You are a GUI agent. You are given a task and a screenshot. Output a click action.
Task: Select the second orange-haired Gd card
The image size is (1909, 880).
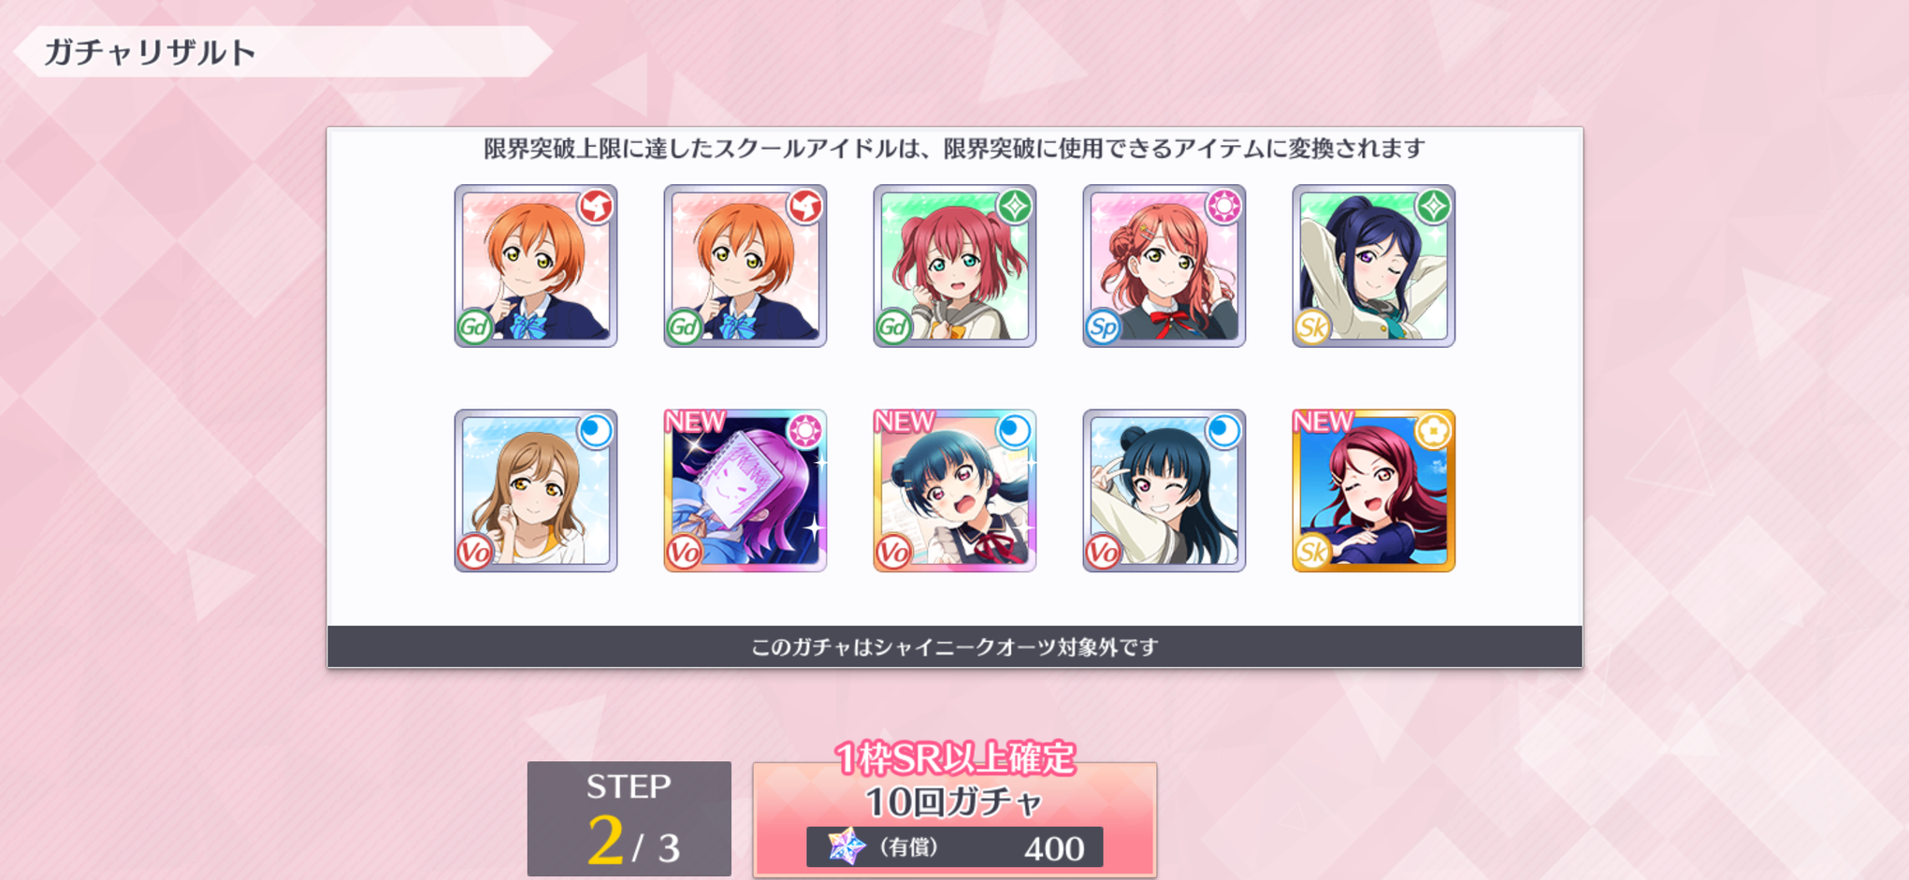pyautogui.click(x=745, y=266)
